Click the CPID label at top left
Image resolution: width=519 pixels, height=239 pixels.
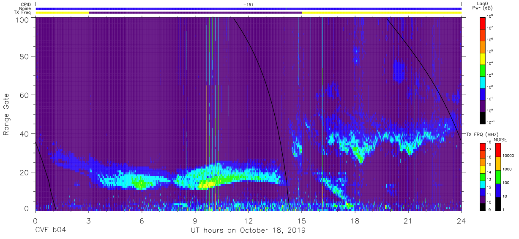[x=25, y=5]
